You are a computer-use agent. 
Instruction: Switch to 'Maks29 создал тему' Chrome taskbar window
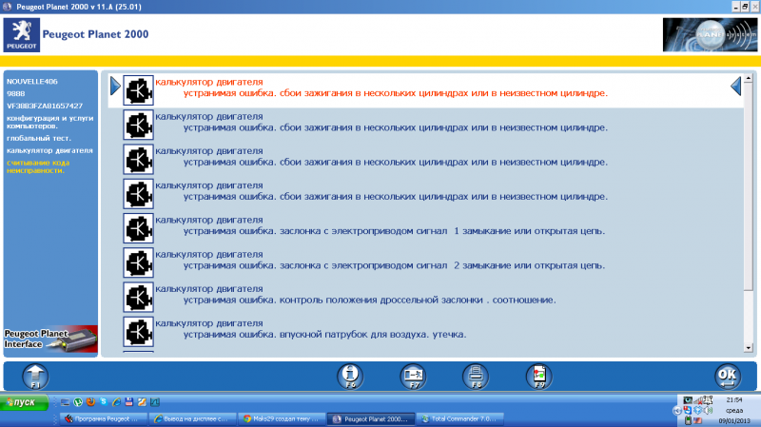point(282,418)
